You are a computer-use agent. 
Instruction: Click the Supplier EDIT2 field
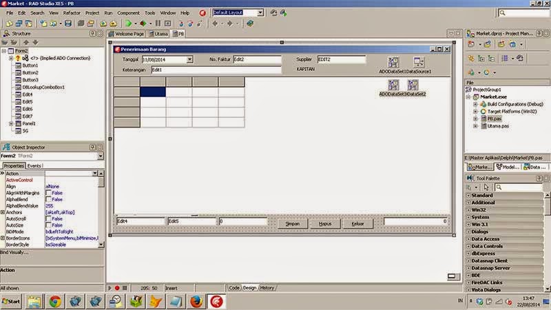point(341,59)
